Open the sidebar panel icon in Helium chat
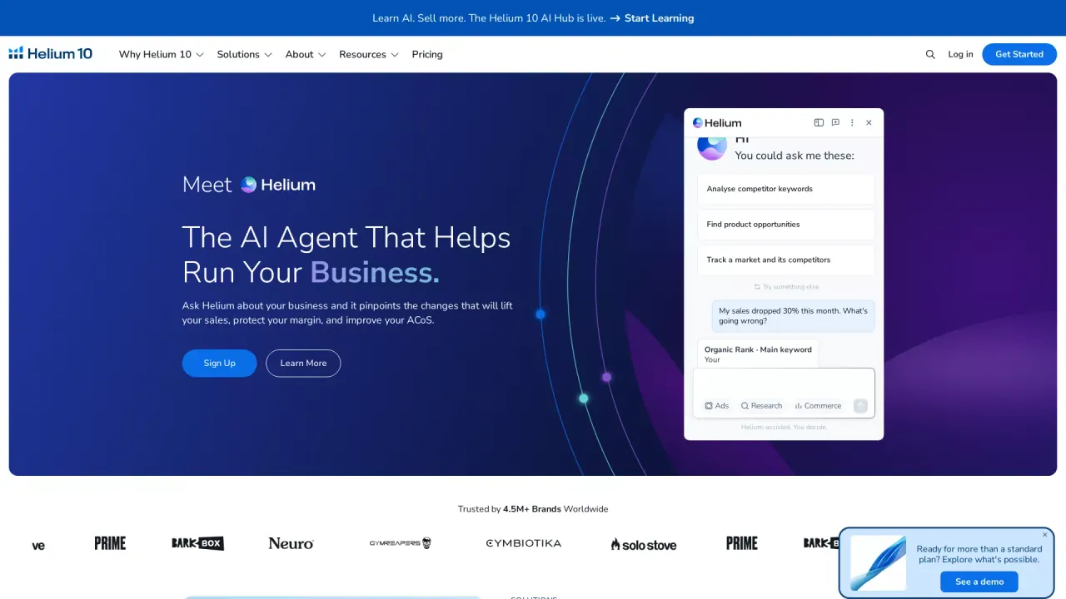Viewport: 1066px width, 599px height. [x=819, y=122]
